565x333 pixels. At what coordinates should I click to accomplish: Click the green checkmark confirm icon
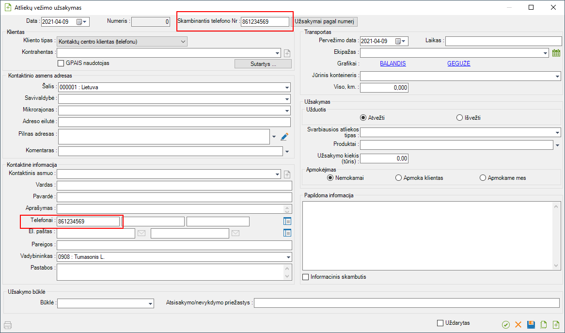click(x=506, y=325)
